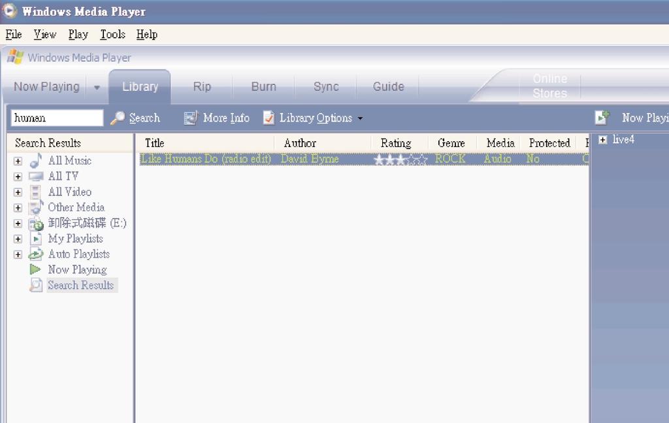Select the 'live4' playlist label
Image resolution: width=669 pixels, height=423 pixels.
tap(623, 139)
